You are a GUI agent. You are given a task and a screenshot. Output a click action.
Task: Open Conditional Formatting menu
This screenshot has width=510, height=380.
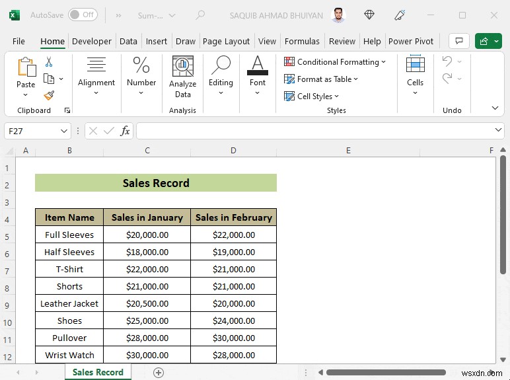[x=335, y=62]
